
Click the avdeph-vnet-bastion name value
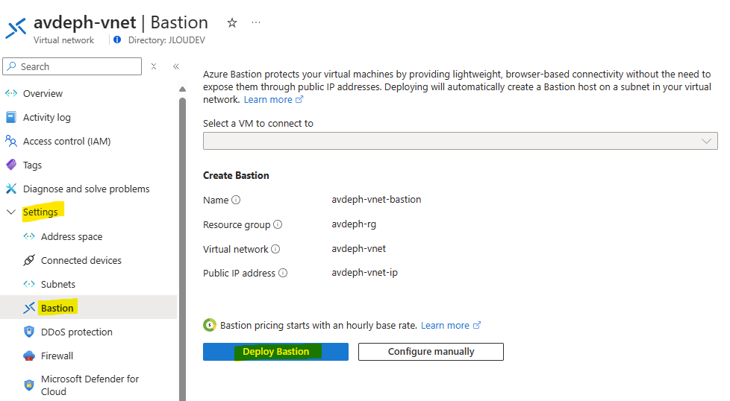coord(376,199)
